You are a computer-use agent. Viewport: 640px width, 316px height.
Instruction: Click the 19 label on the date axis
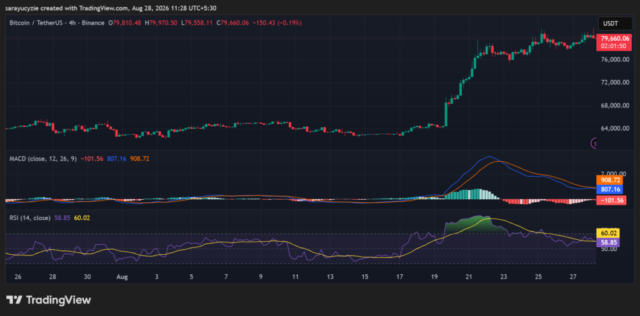pyautogui.click(x=434, y=277)
